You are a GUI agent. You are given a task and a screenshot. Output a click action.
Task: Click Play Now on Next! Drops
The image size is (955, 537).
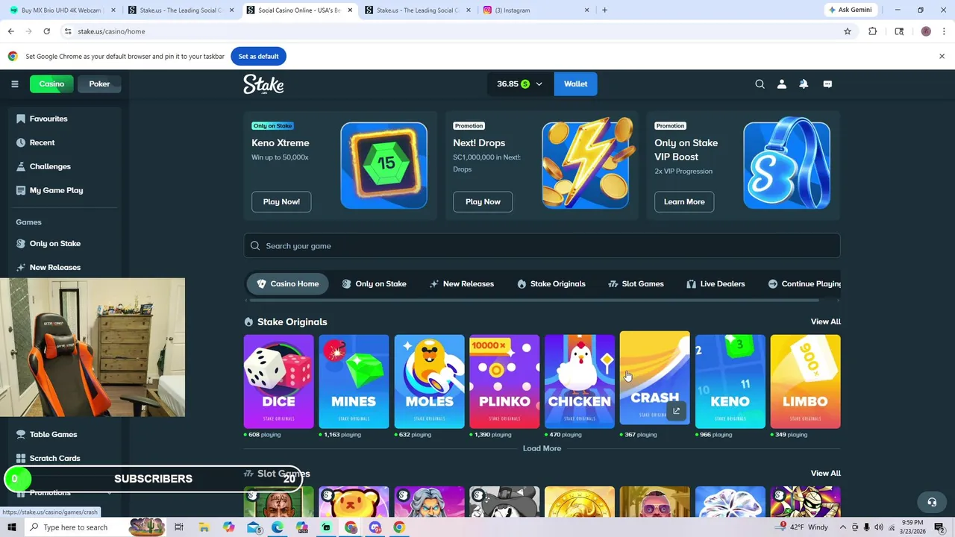coord(483,201)
